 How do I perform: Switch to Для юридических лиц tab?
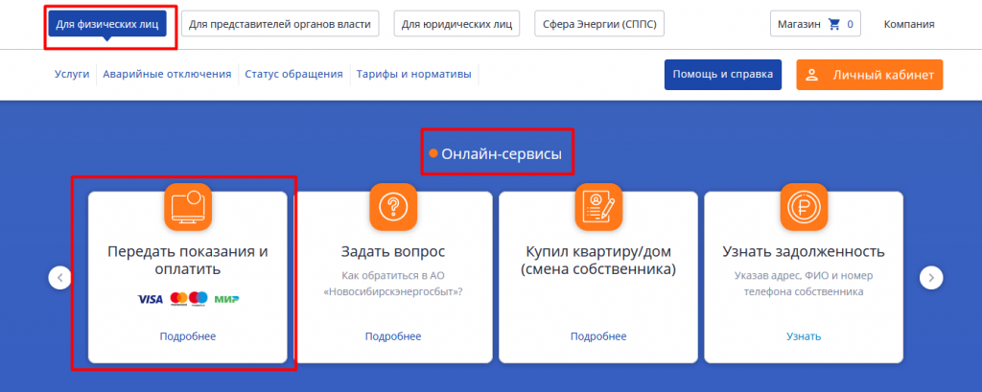tap(457, 24)
